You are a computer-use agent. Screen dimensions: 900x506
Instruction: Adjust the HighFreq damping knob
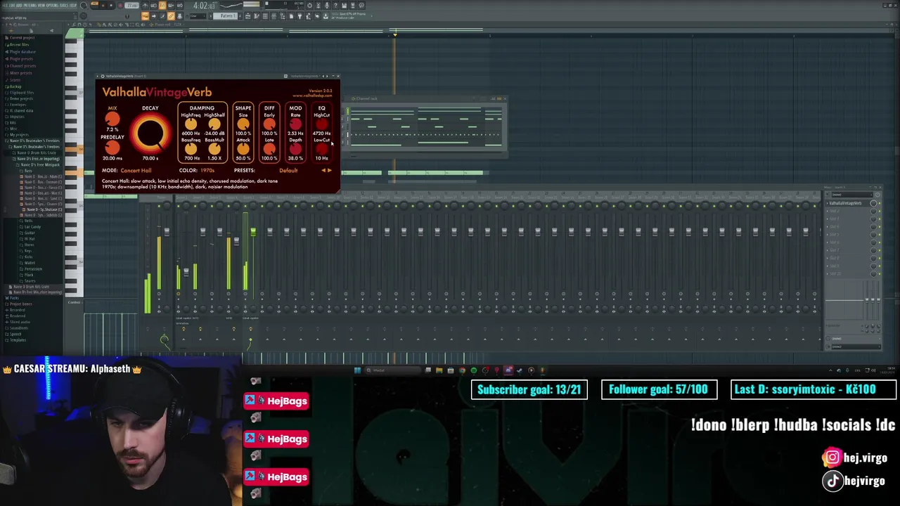(191, 124)
